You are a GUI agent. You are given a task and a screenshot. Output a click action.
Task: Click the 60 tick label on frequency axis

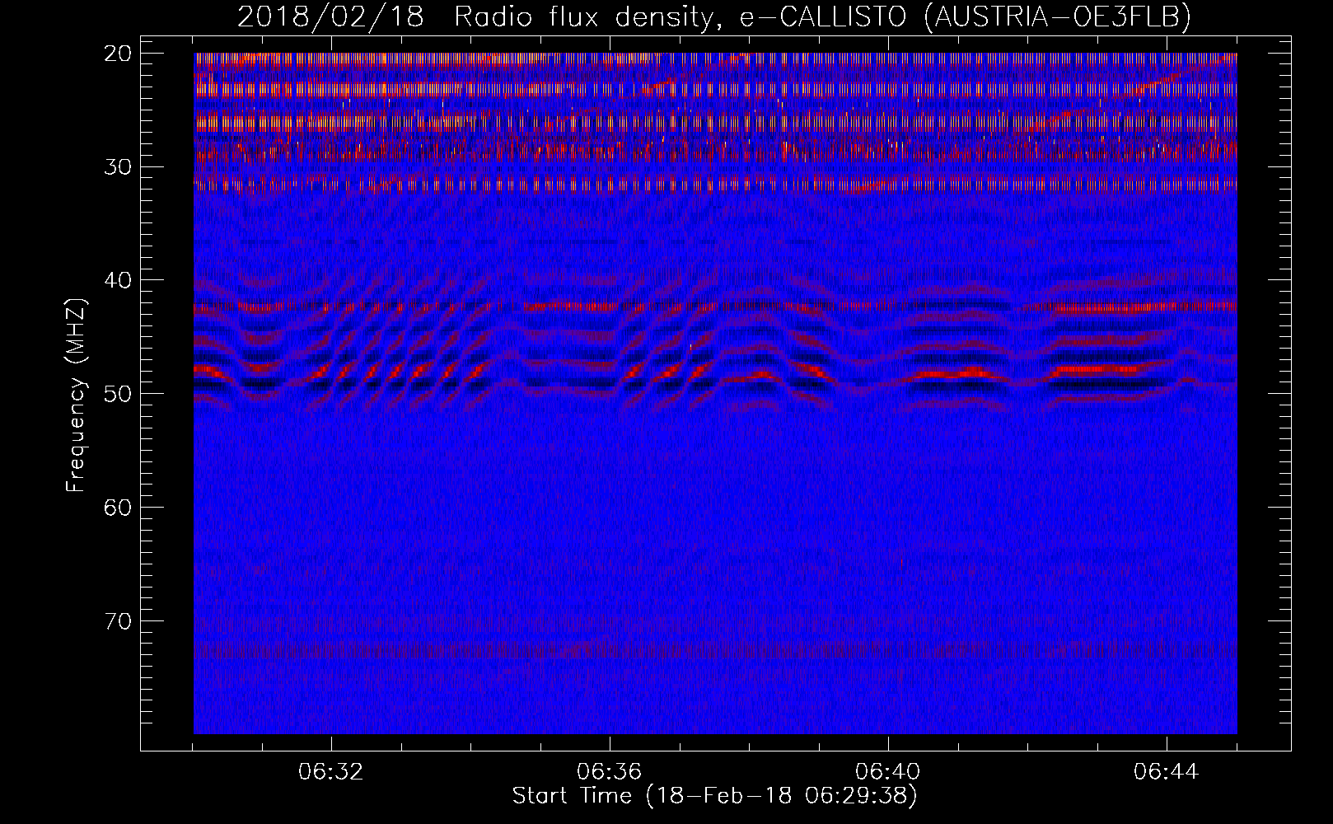tap(119, 508)
